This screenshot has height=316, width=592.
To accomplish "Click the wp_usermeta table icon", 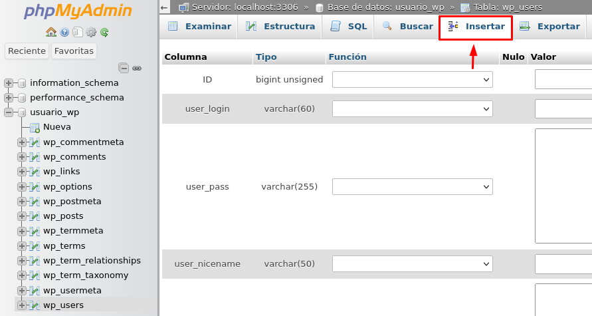I will 35,291.
